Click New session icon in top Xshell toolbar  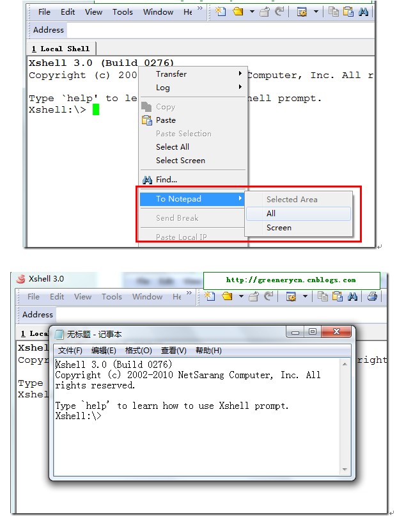click(x=221, y=12)
